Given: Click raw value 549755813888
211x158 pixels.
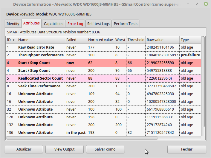Looking at the screenshot, I should pos(159,70).
